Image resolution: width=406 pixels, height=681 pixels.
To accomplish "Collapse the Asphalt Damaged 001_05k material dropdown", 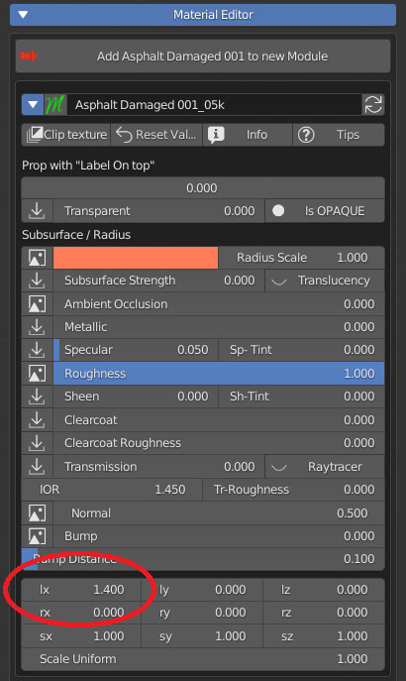I will (x=33, y=105).
